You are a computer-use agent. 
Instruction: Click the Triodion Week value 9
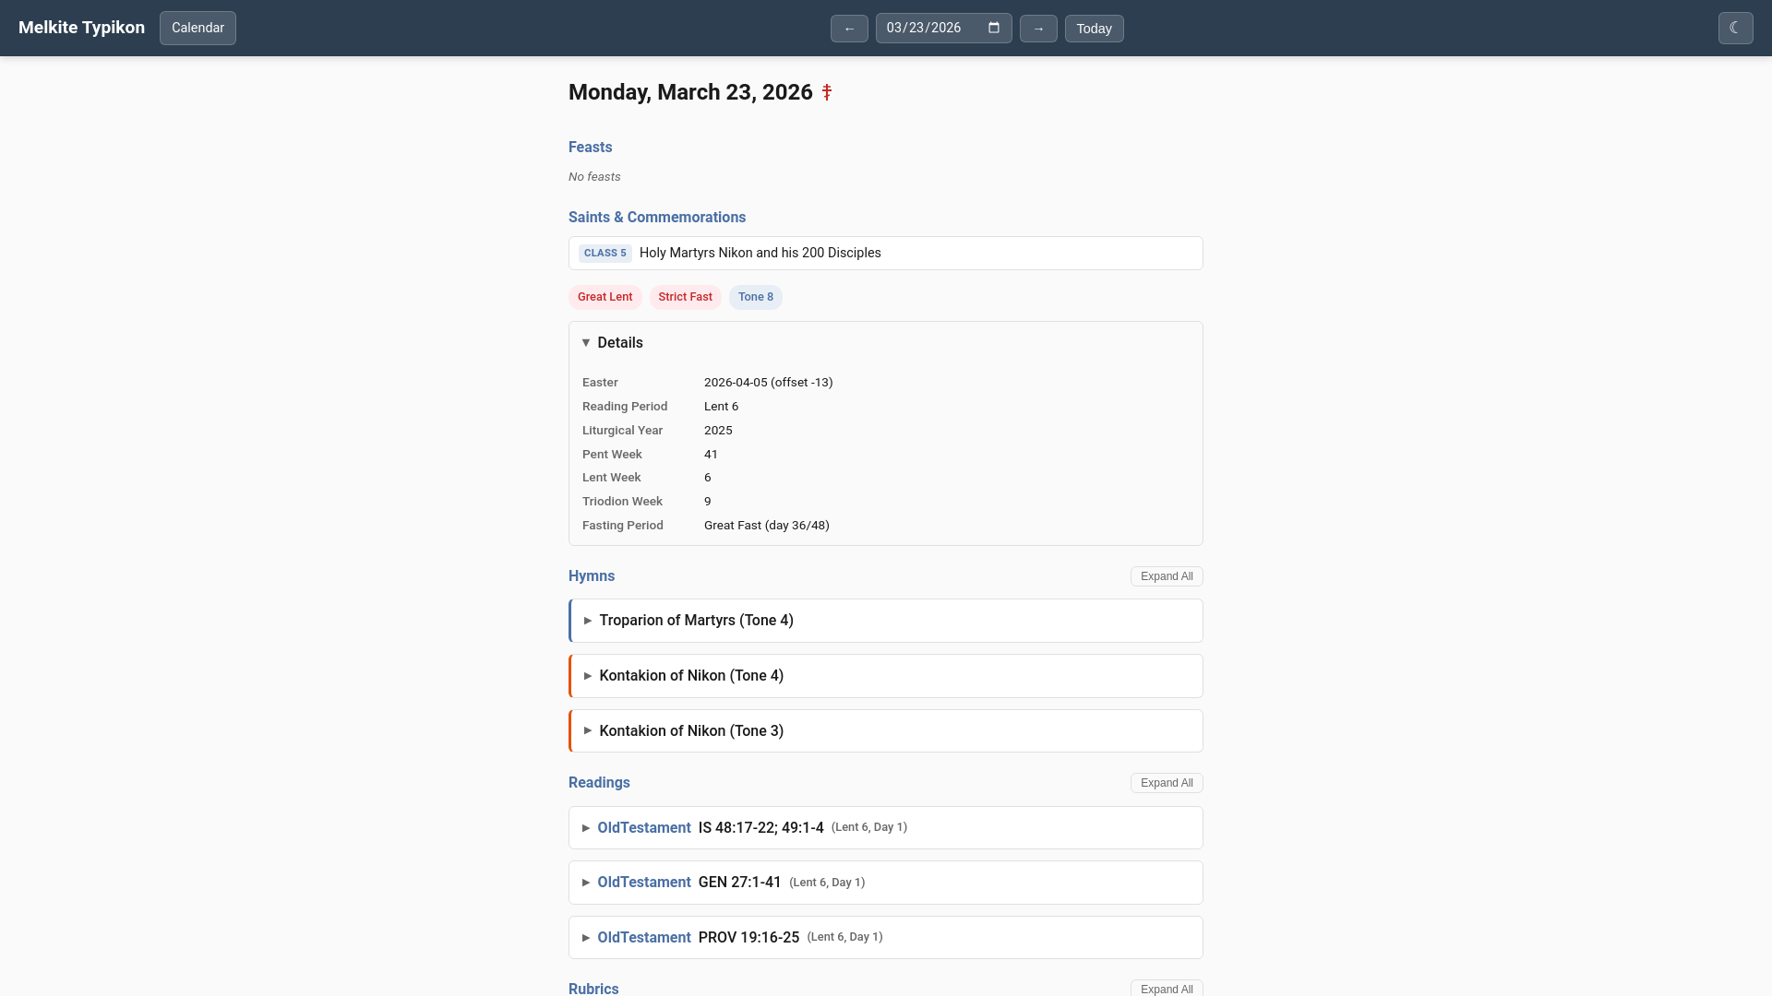coord(708,502)
